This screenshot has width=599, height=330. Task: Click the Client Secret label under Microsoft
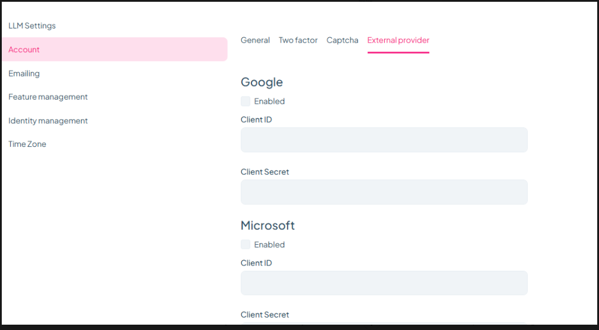click(x=265, y=315)
